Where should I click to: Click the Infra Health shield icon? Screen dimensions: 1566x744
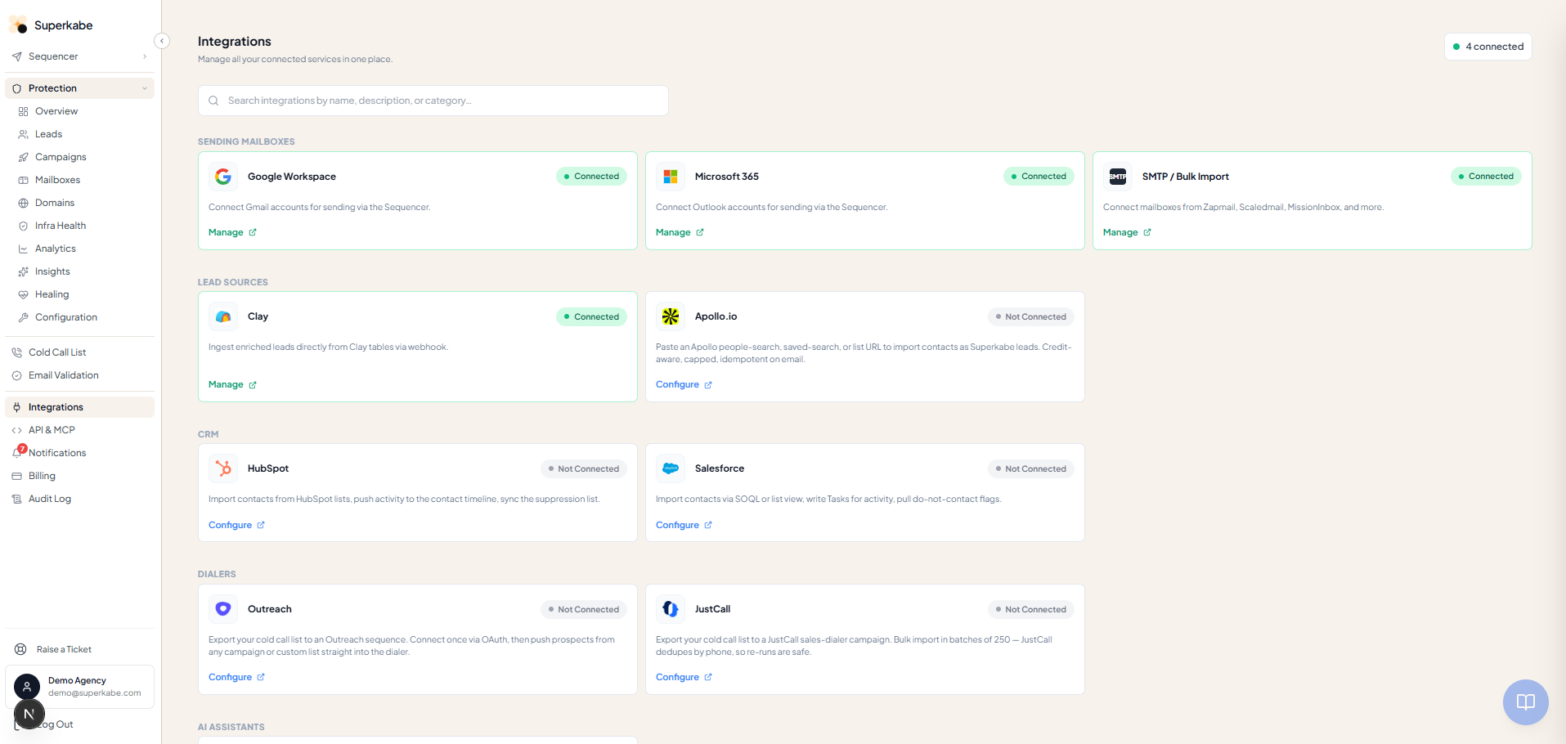(x=23, y=226)
